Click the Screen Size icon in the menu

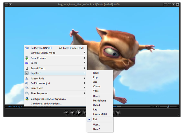click(27, 88)
